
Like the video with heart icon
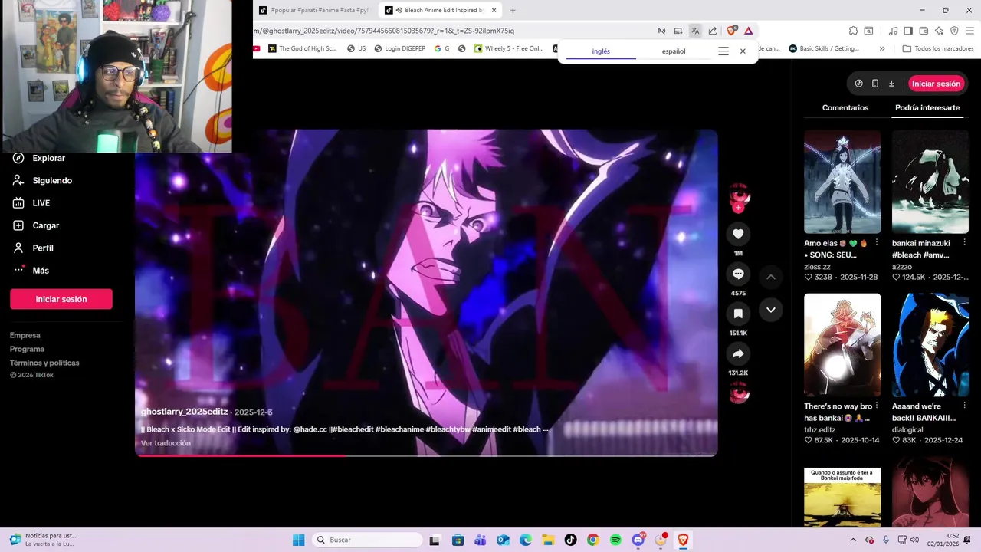(738, 235)
